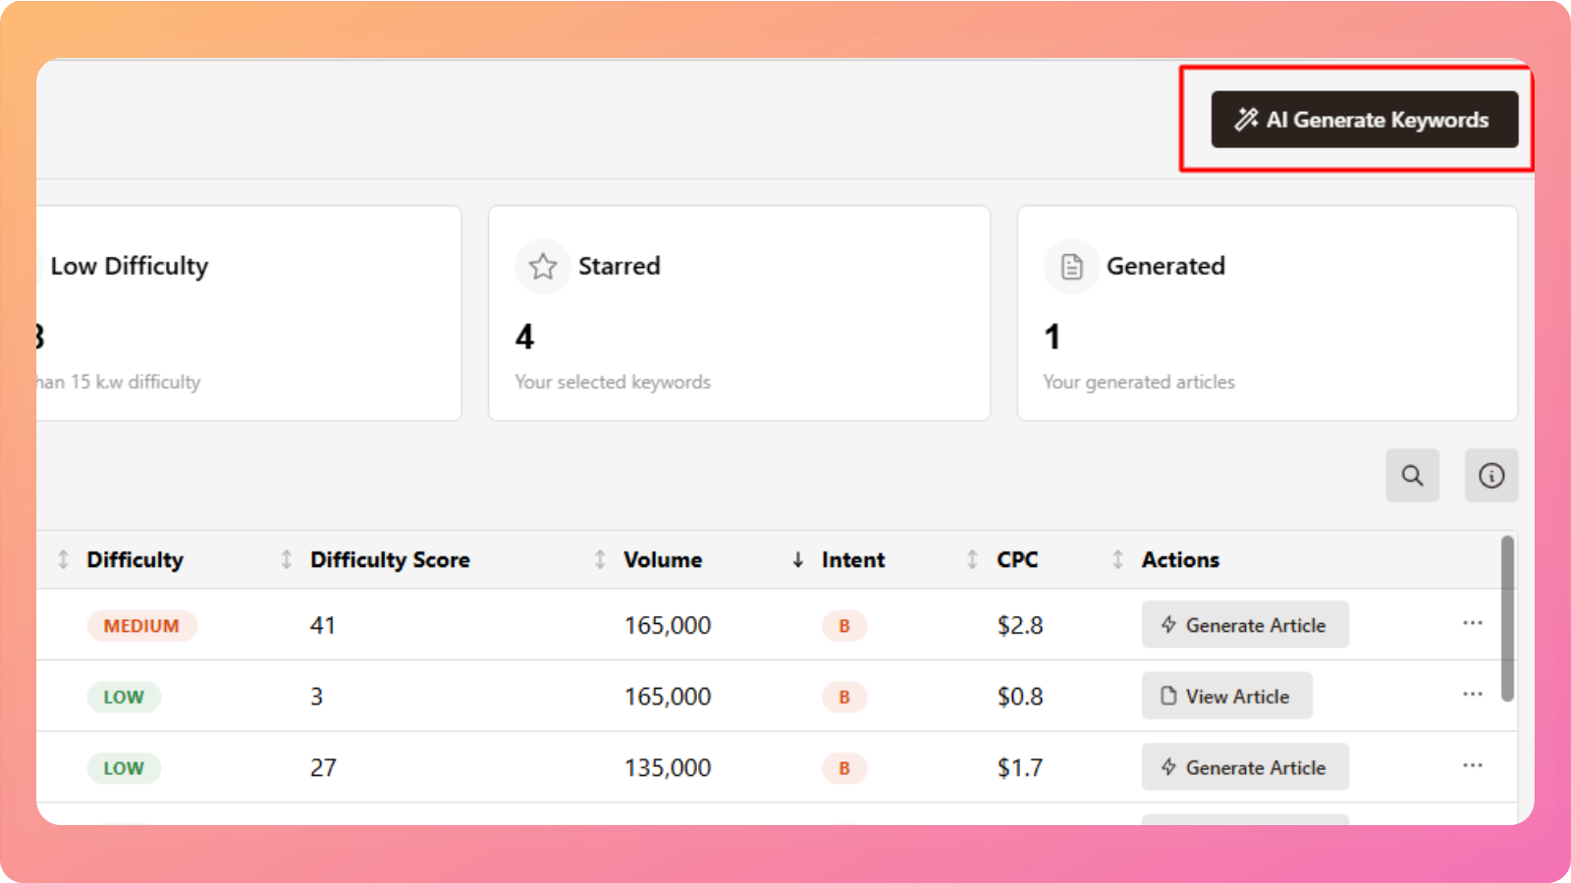The image size is (1571, 883).
Task: Open more options on the third row
Action: coord(1472,765)
